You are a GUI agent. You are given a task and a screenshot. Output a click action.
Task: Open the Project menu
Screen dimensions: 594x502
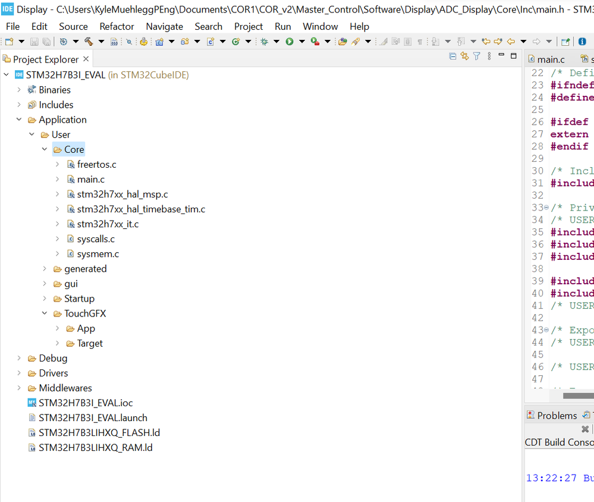(x=249, y=27)
